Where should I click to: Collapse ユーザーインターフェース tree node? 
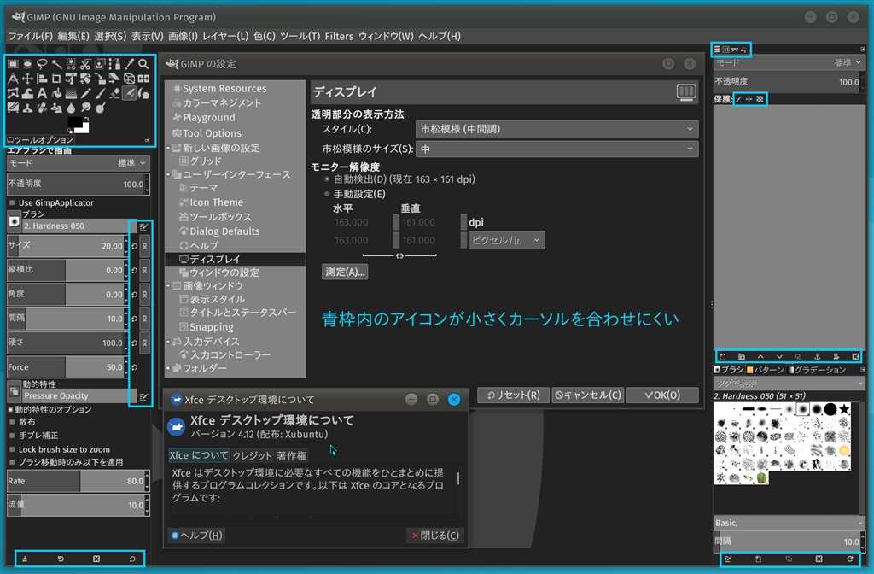point(168,174)
